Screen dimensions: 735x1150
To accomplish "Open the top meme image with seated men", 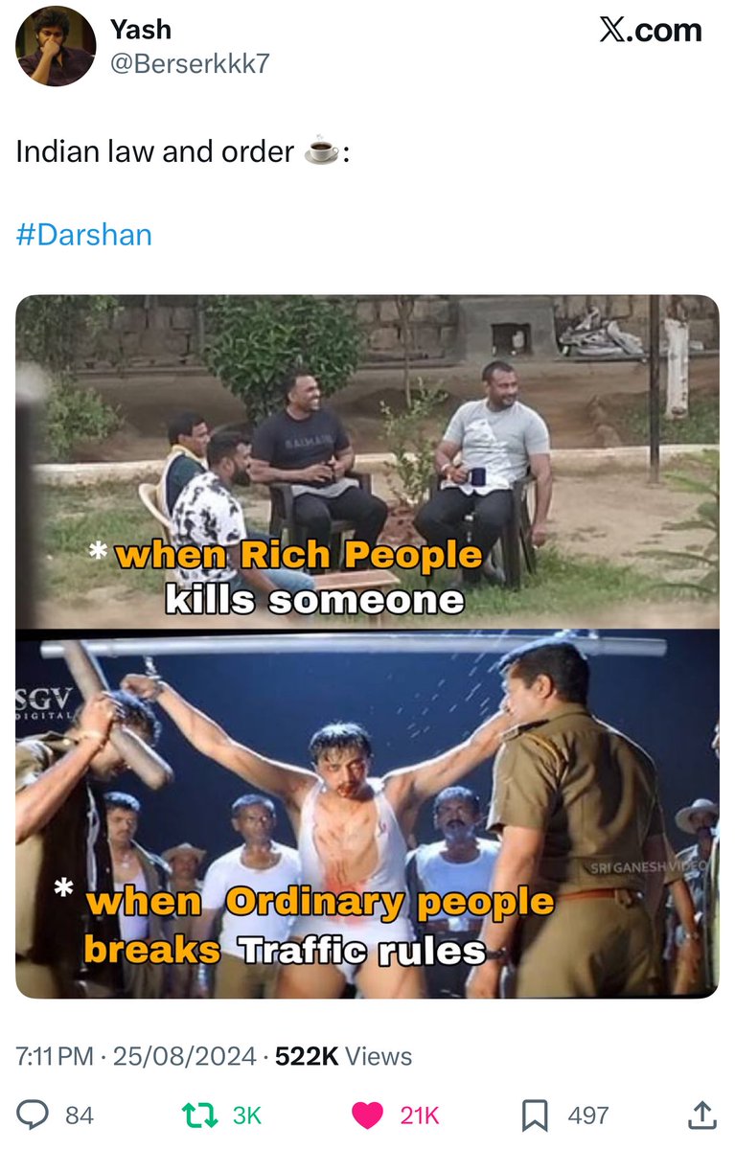I will click(367, 461).
